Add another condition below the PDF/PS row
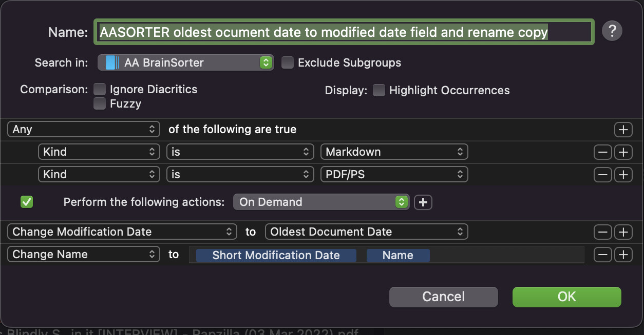This screenshot has height=335, width=644. [x=623, y=175]
